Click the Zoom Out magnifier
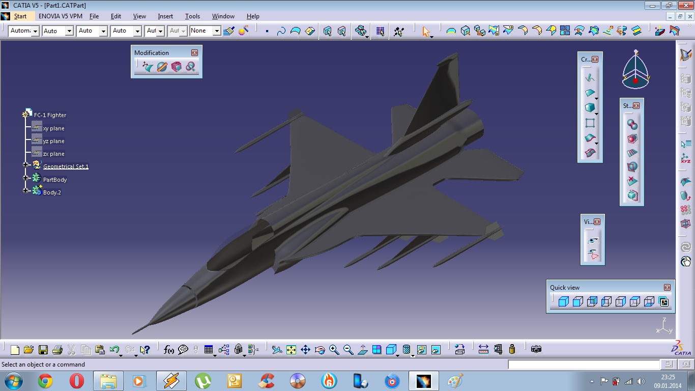 pyautogui.click(x=348, y=350)
